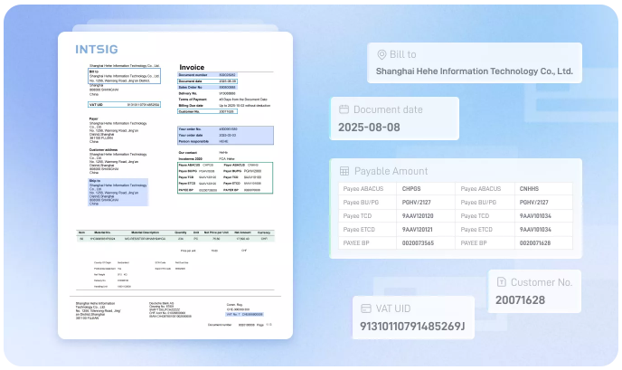
Task: Click the table grid icon beside Payable Amount
Action: 344,171
